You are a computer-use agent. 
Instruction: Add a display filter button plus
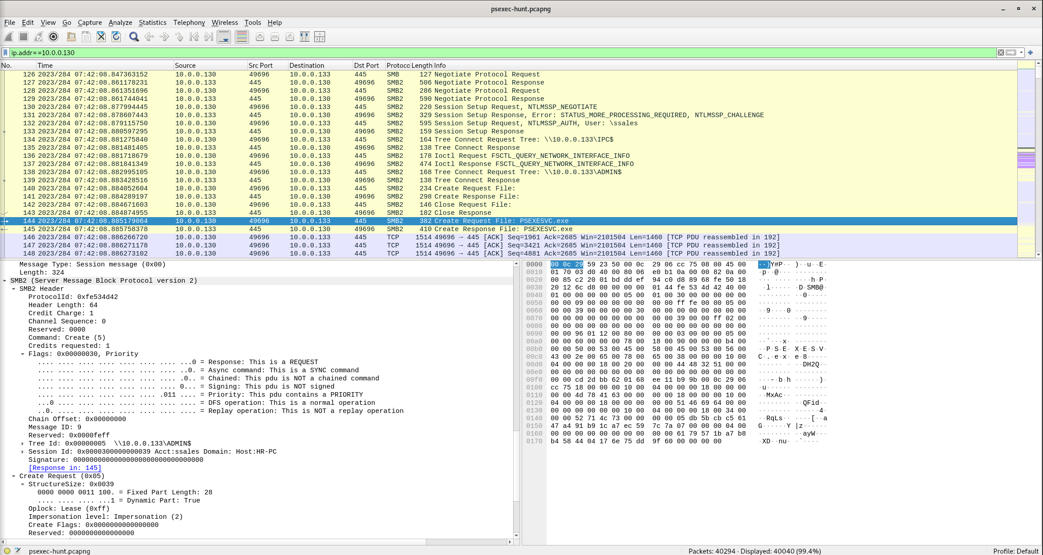(1030, 53)
